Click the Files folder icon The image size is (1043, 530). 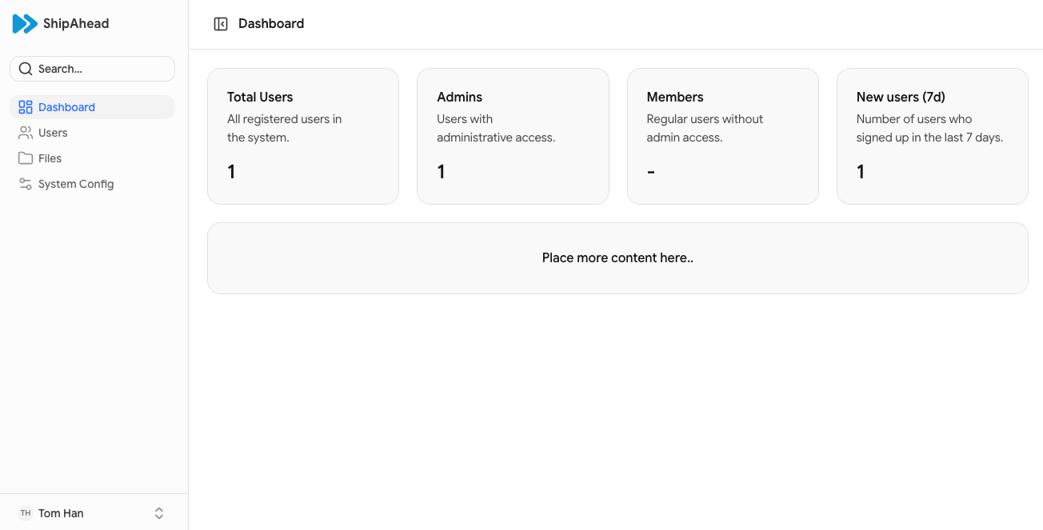click(x=26, y=158)
